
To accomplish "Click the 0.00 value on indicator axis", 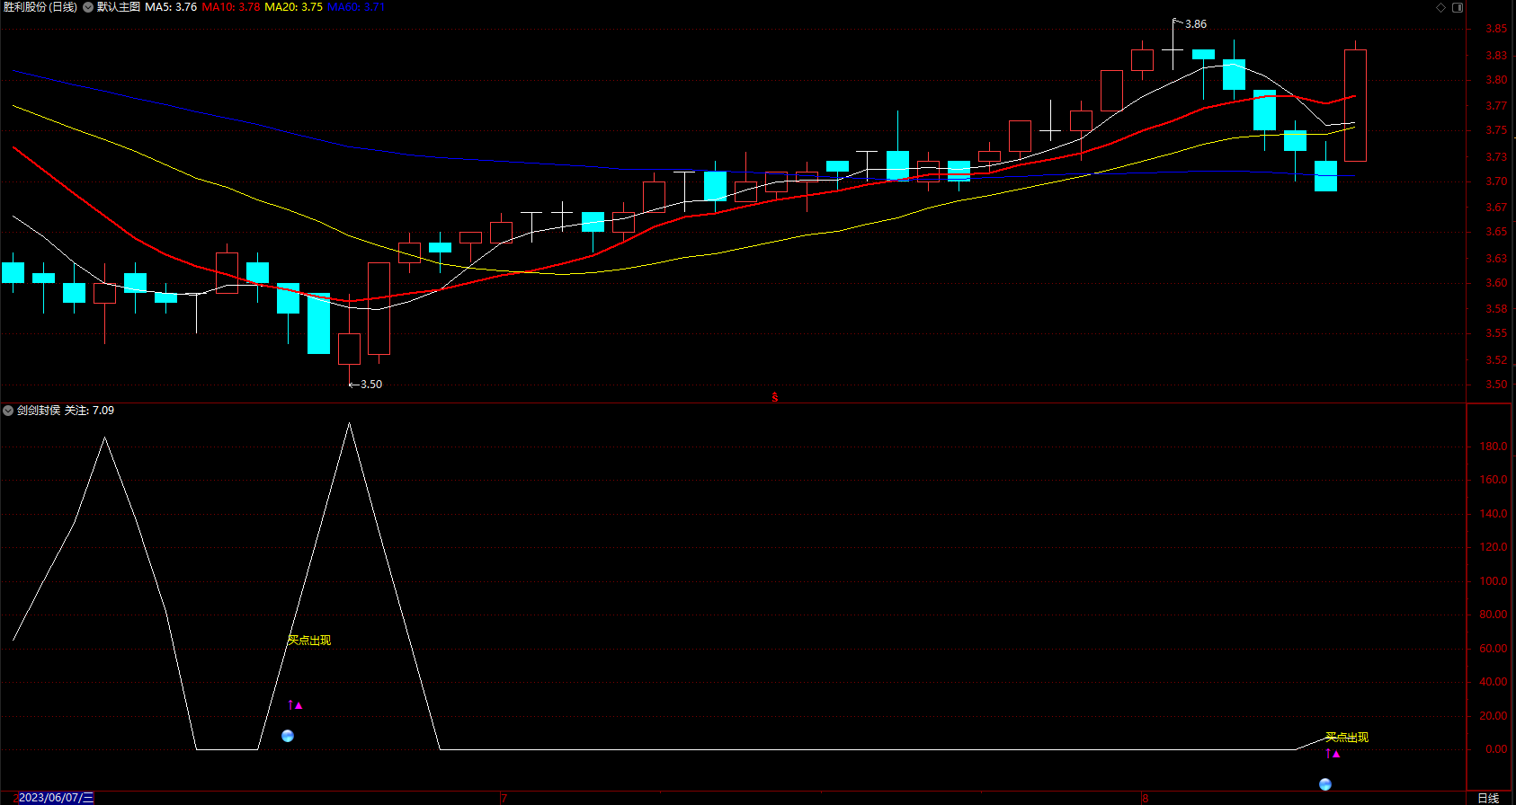I will pos(1496,749).
